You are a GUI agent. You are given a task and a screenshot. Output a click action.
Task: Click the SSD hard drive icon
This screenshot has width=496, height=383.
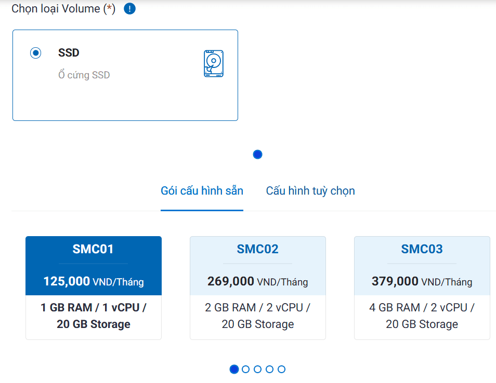click(x=213, y=63)
